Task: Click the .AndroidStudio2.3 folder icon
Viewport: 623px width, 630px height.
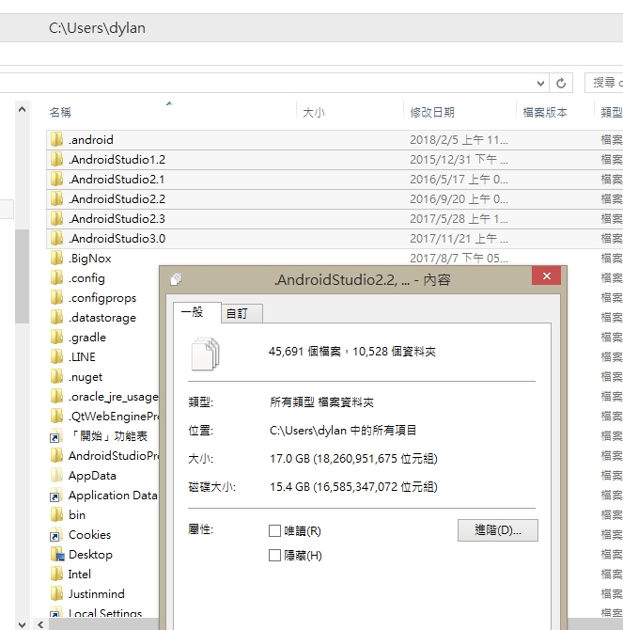Action: coord(56,218)
